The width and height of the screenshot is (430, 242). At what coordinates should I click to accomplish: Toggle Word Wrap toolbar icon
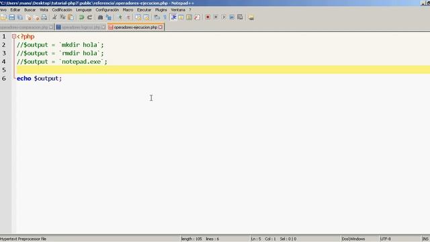[x=157, y=17]
